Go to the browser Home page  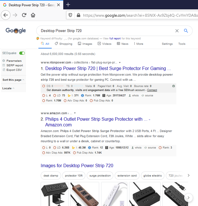33,15
